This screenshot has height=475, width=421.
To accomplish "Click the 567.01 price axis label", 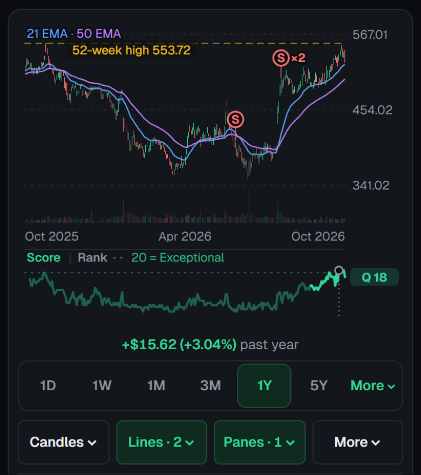I will point(370,35).
